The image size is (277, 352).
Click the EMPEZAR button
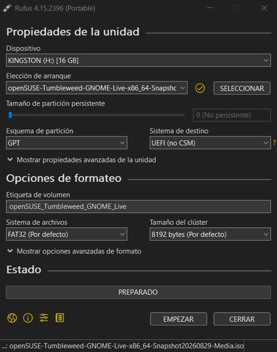click(x=179, y=319)
